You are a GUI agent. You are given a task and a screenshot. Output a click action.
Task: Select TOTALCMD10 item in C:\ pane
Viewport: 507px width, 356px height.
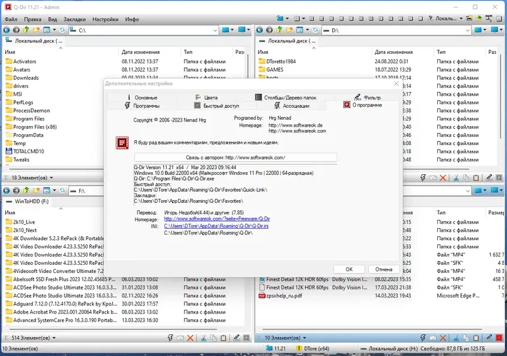(25, 151)
